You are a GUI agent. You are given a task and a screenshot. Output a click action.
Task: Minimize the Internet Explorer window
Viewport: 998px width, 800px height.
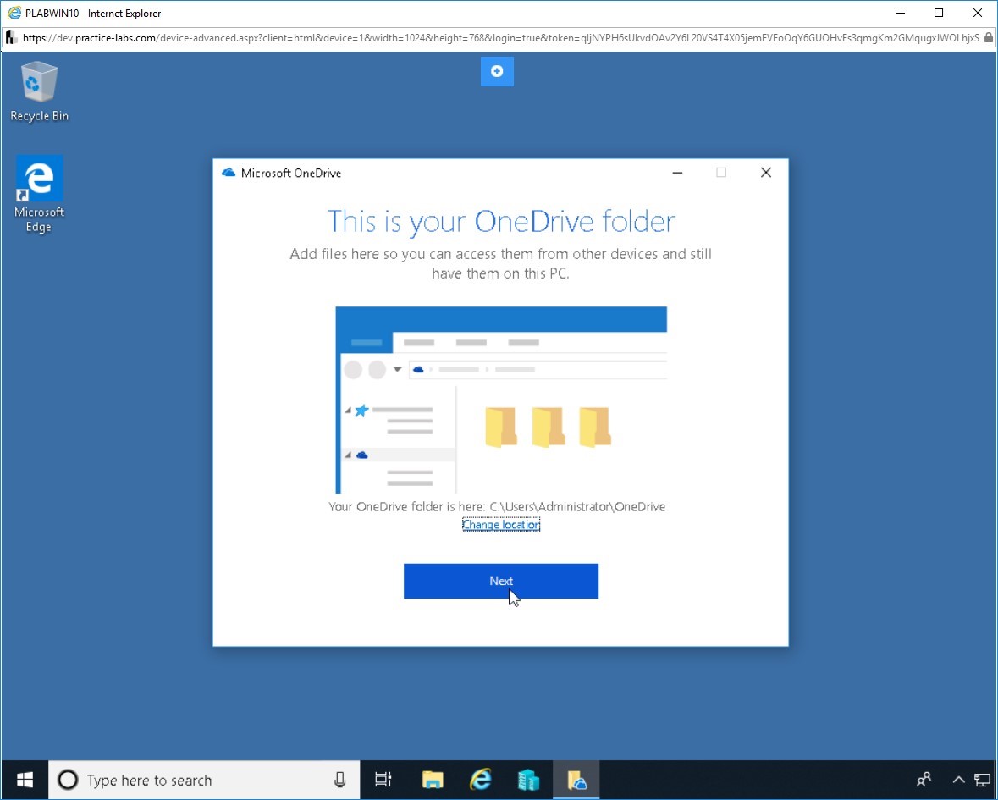pos(901,13)
